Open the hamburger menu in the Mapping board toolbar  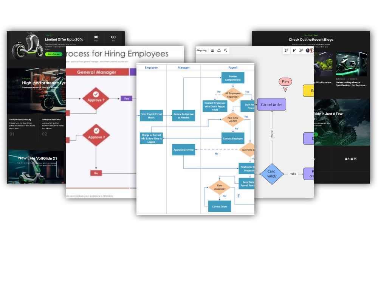(212, 51)
